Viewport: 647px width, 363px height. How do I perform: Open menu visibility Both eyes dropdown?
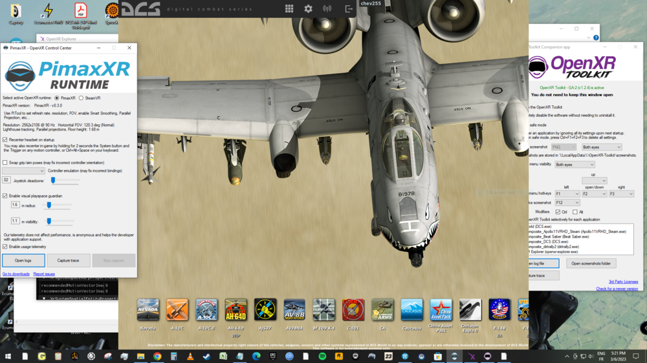coord(575,165)
